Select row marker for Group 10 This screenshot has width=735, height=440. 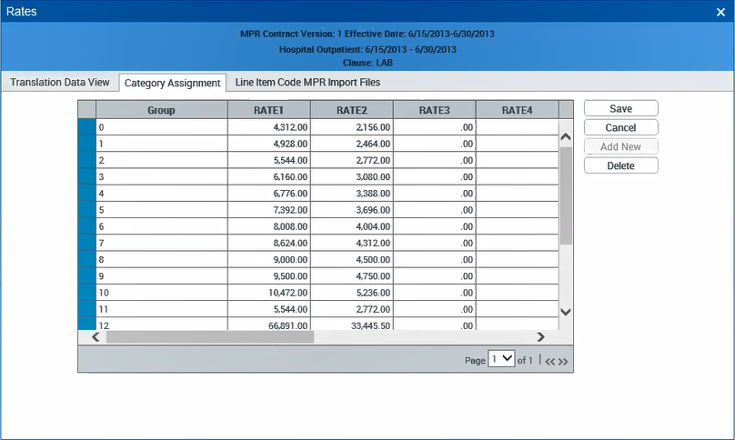coord(86,293)
